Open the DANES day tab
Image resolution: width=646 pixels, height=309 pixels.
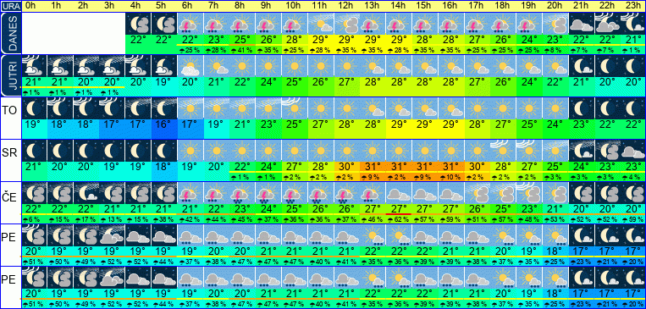10,33
